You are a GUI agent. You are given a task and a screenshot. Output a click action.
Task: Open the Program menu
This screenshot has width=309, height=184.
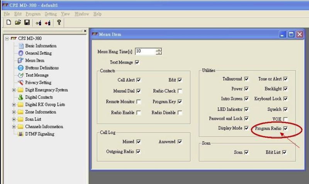pos(33,14)
